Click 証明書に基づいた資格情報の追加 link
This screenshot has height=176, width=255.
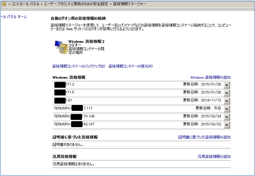[x=204, y=137]
